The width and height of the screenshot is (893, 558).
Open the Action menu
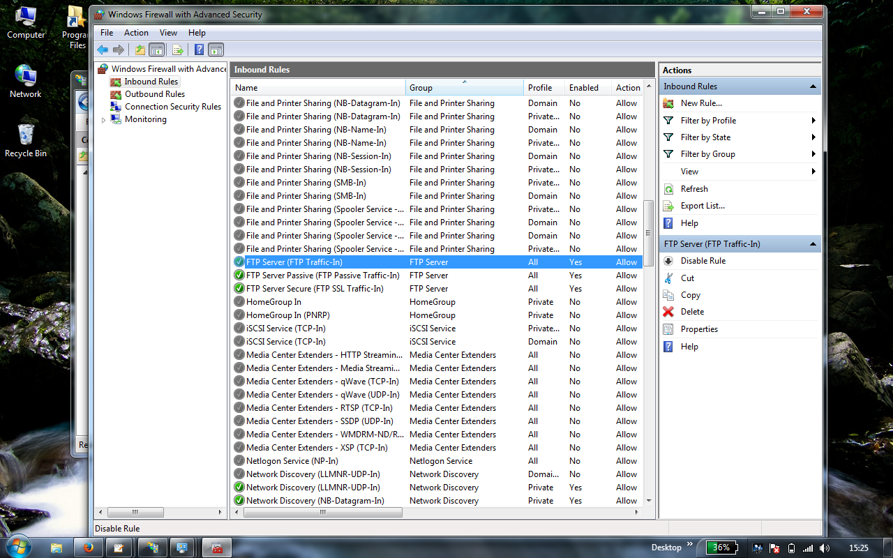click(136, 33)
